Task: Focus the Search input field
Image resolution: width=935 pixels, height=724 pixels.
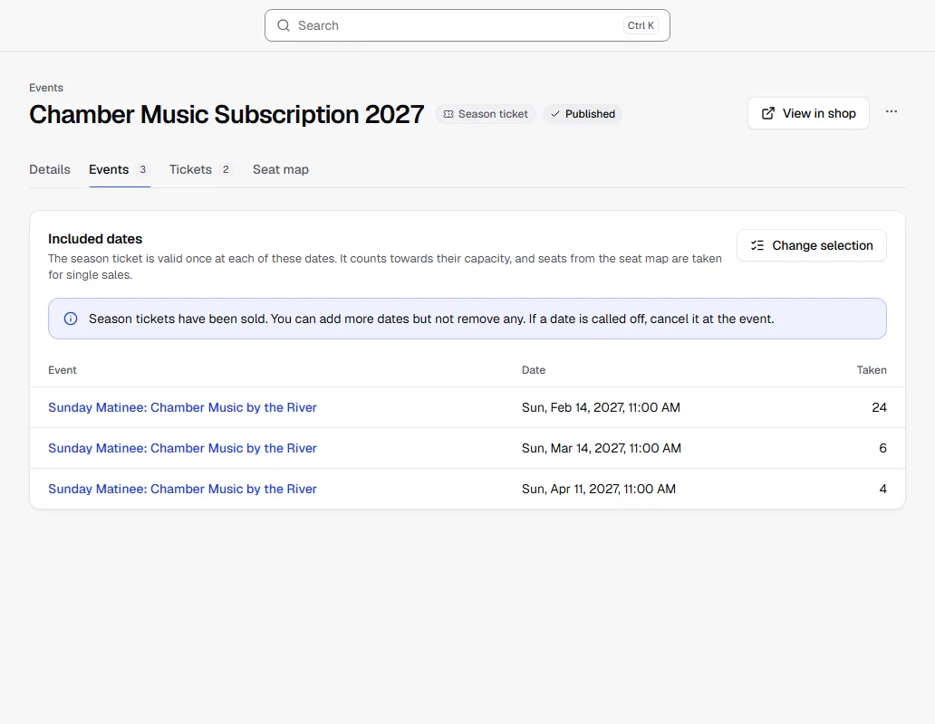Action: tap(467, 25)
